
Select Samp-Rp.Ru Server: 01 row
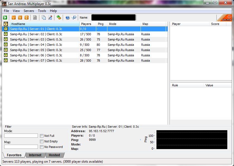coord(85,29)
